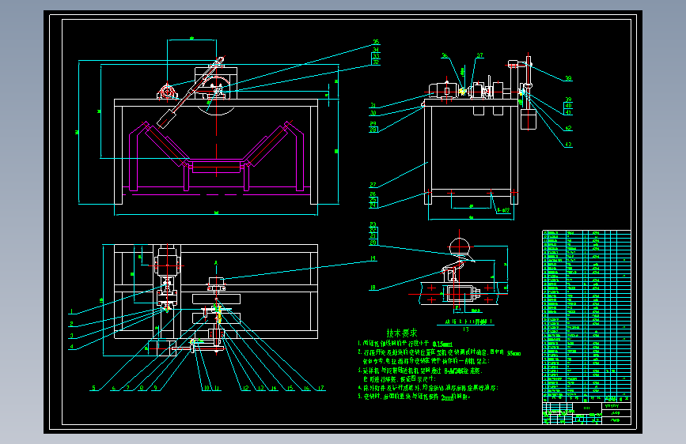Select the '技术要求' heading text
The image size is (686, 444).
click(x=402, y=333)
